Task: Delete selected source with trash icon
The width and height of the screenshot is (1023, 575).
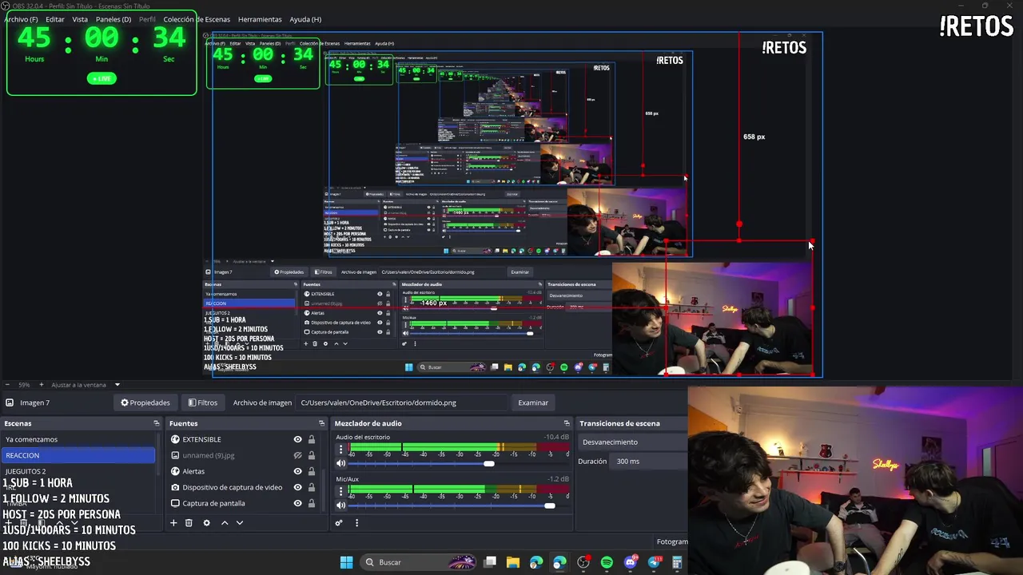Action: tap(189, 523)
